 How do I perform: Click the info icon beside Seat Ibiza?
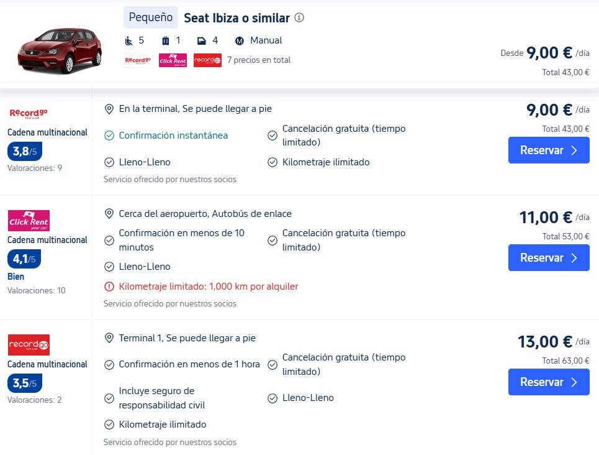299,18
